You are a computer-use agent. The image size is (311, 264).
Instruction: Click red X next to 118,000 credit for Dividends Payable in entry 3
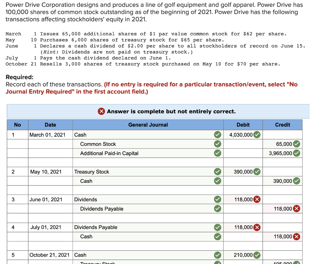click(x=296, y=209)
